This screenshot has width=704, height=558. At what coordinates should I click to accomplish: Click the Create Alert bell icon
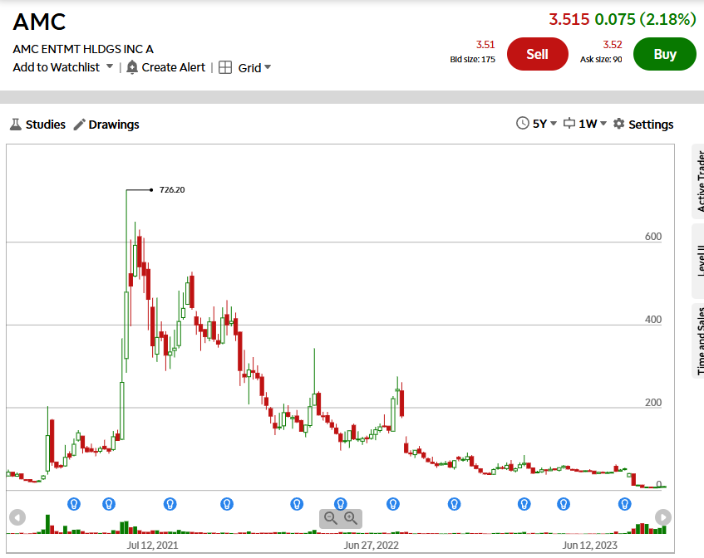[132, 67]
